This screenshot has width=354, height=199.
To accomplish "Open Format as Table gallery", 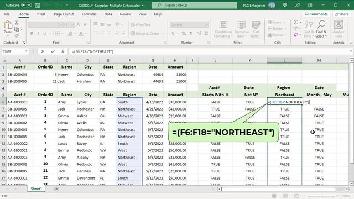I will [242, 29].
